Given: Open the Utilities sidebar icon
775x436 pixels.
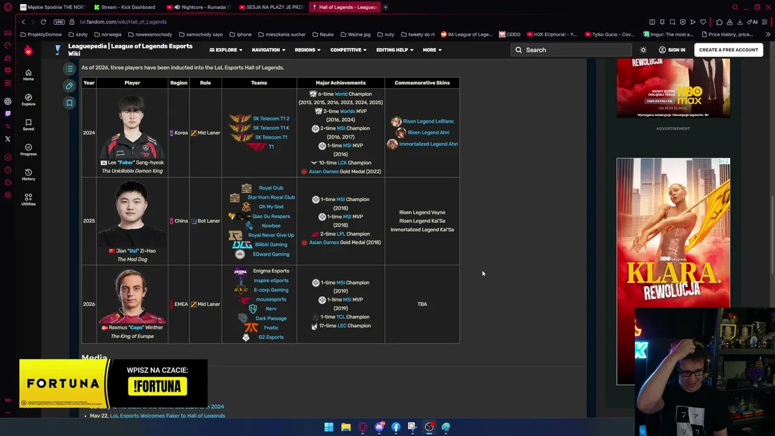Looking at the screenshot, I should point(28,199).
